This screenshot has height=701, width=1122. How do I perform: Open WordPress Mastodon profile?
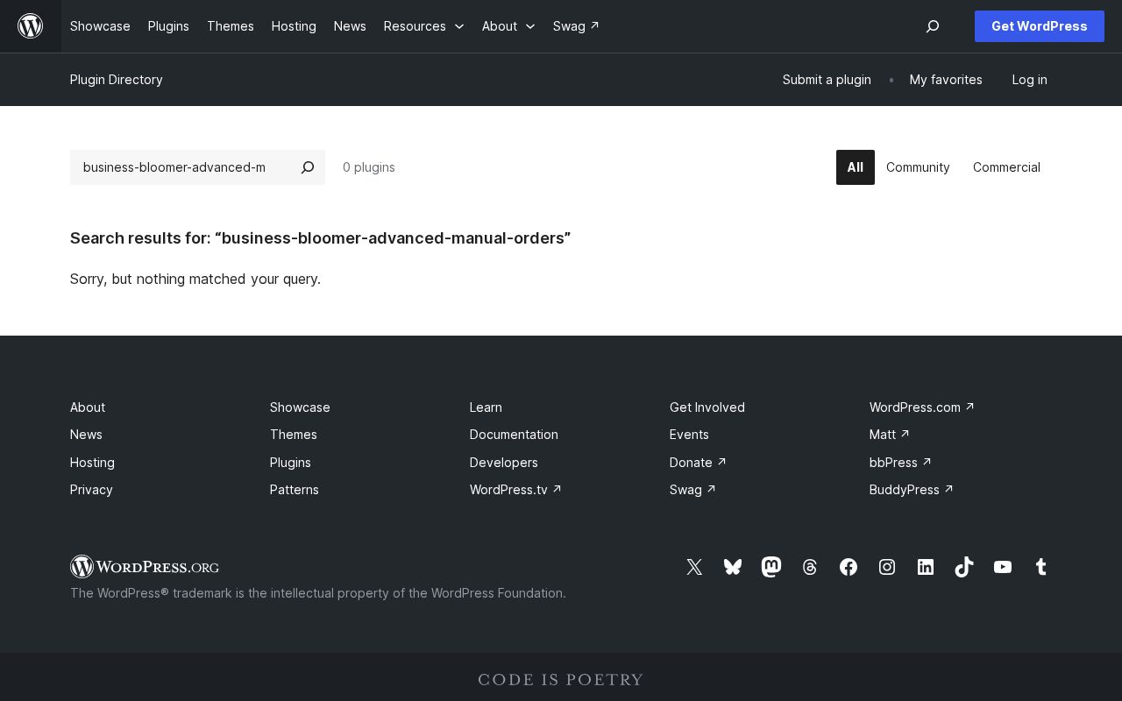click(771, 567)
